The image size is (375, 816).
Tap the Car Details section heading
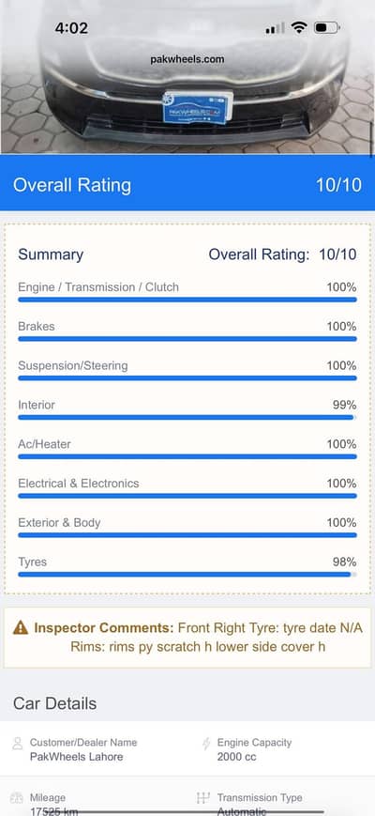pyautogui.click(x=55, y=703)
